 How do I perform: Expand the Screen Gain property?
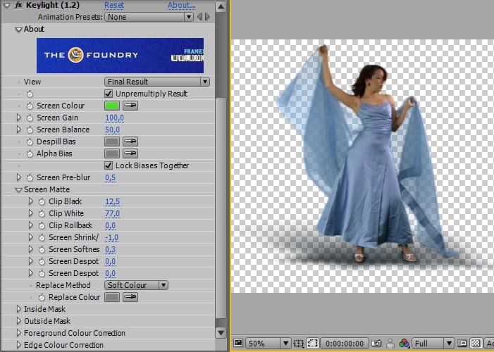[x=18, y=118]
